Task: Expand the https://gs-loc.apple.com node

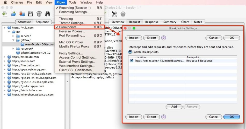Action: tap(5, 86)
